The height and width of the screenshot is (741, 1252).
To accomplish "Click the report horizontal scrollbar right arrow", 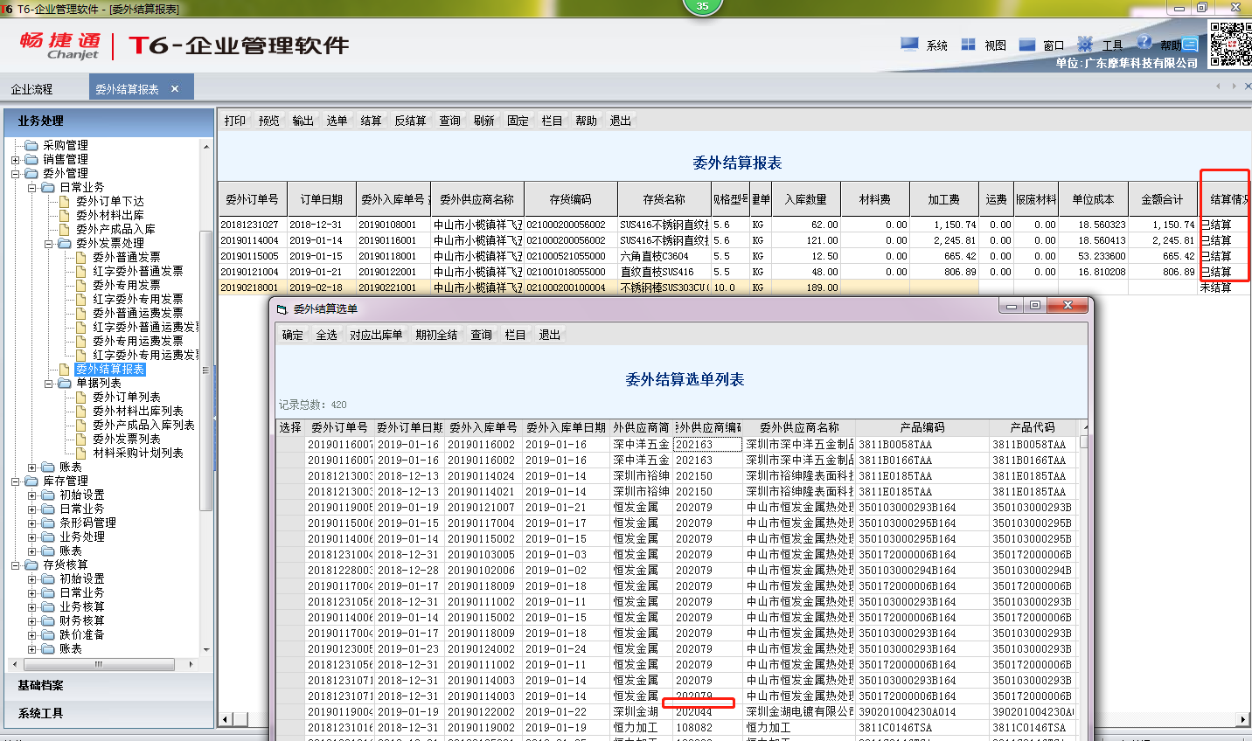I will pyautogui.click(x=1244, y=719).
